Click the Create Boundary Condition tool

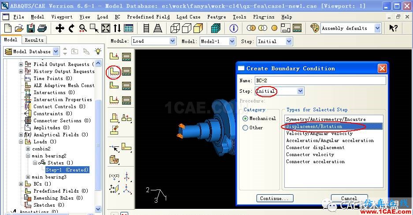[x=114, y=71]
